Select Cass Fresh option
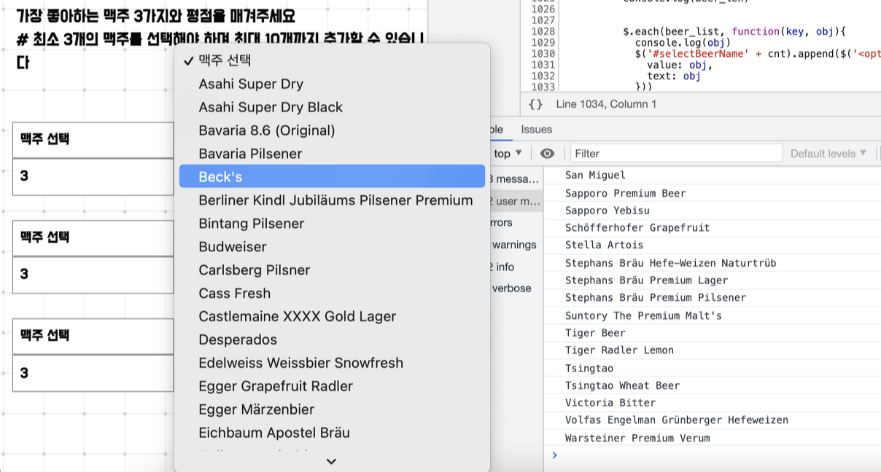The width and height of the screenshot is (881, 472). click(x=332, y=294)
